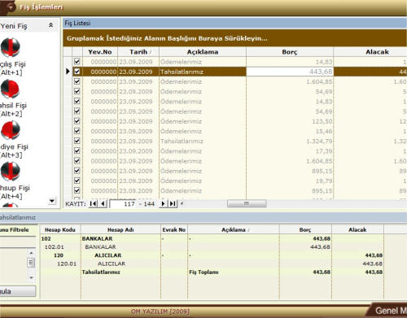Click the Fiş Listesi horizontal scrollbar thumb
407x318 pixels.
[247, 203]
